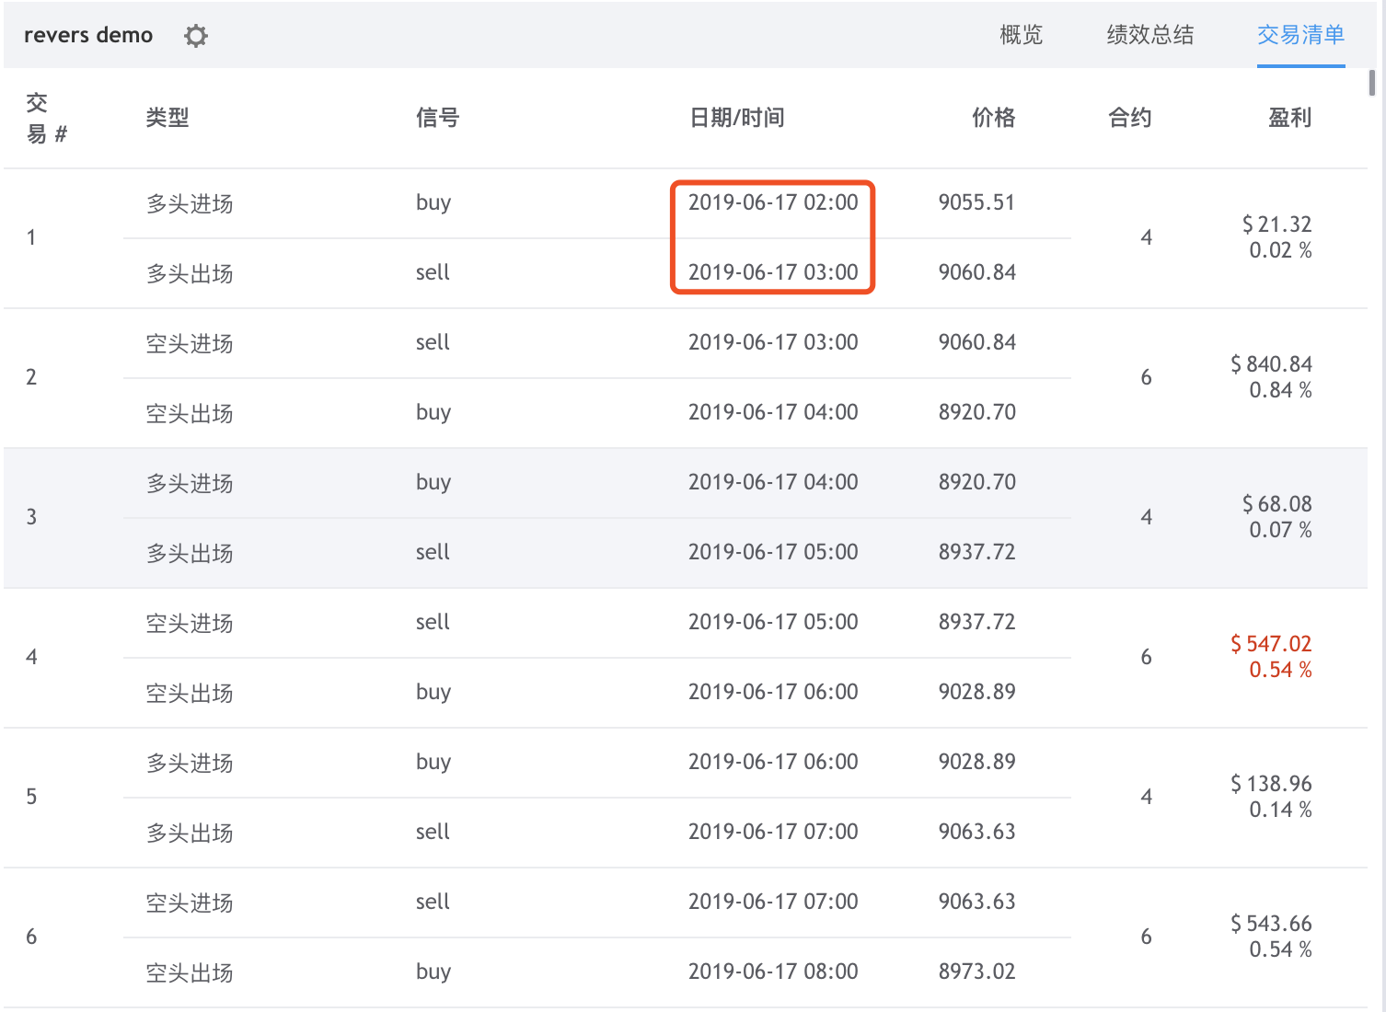Click the 类型 column header
This screenshot has height=1012, width=1386.
167,118
